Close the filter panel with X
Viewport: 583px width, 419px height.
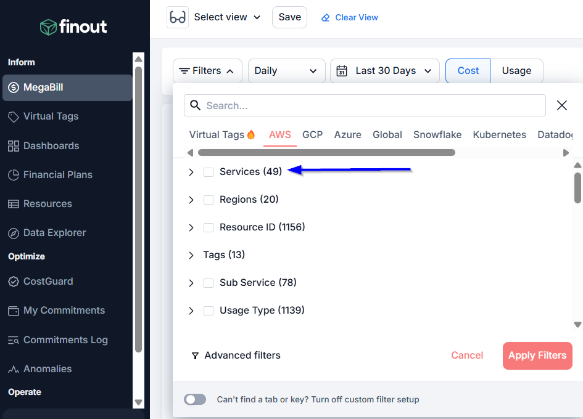coord(562,105)
